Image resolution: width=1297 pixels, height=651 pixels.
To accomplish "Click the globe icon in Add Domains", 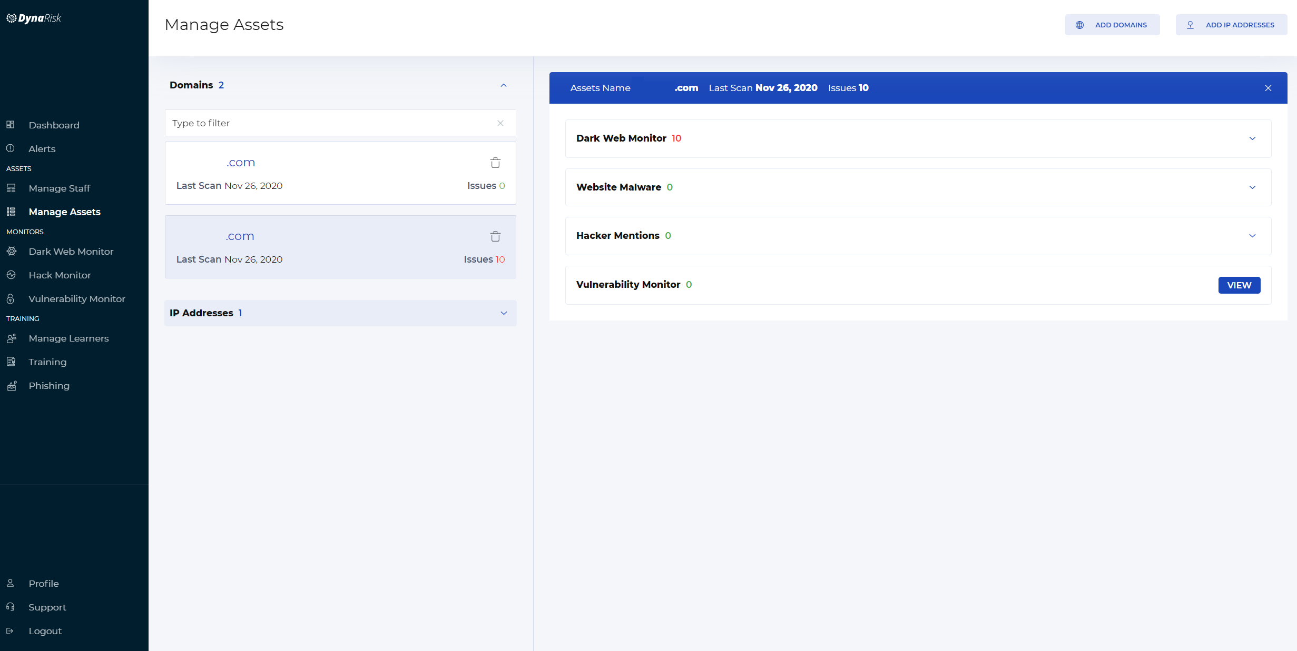I will (x=1079, y=25).
